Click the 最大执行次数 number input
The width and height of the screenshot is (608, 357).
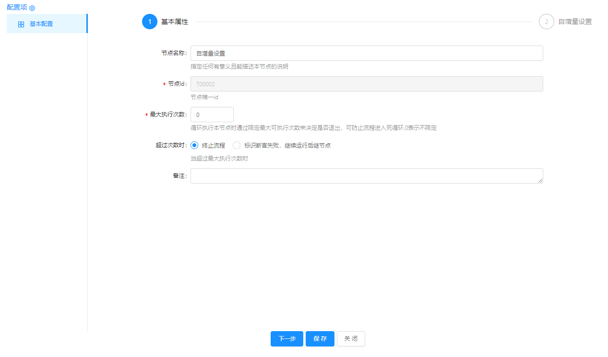[x=212, y=115]
